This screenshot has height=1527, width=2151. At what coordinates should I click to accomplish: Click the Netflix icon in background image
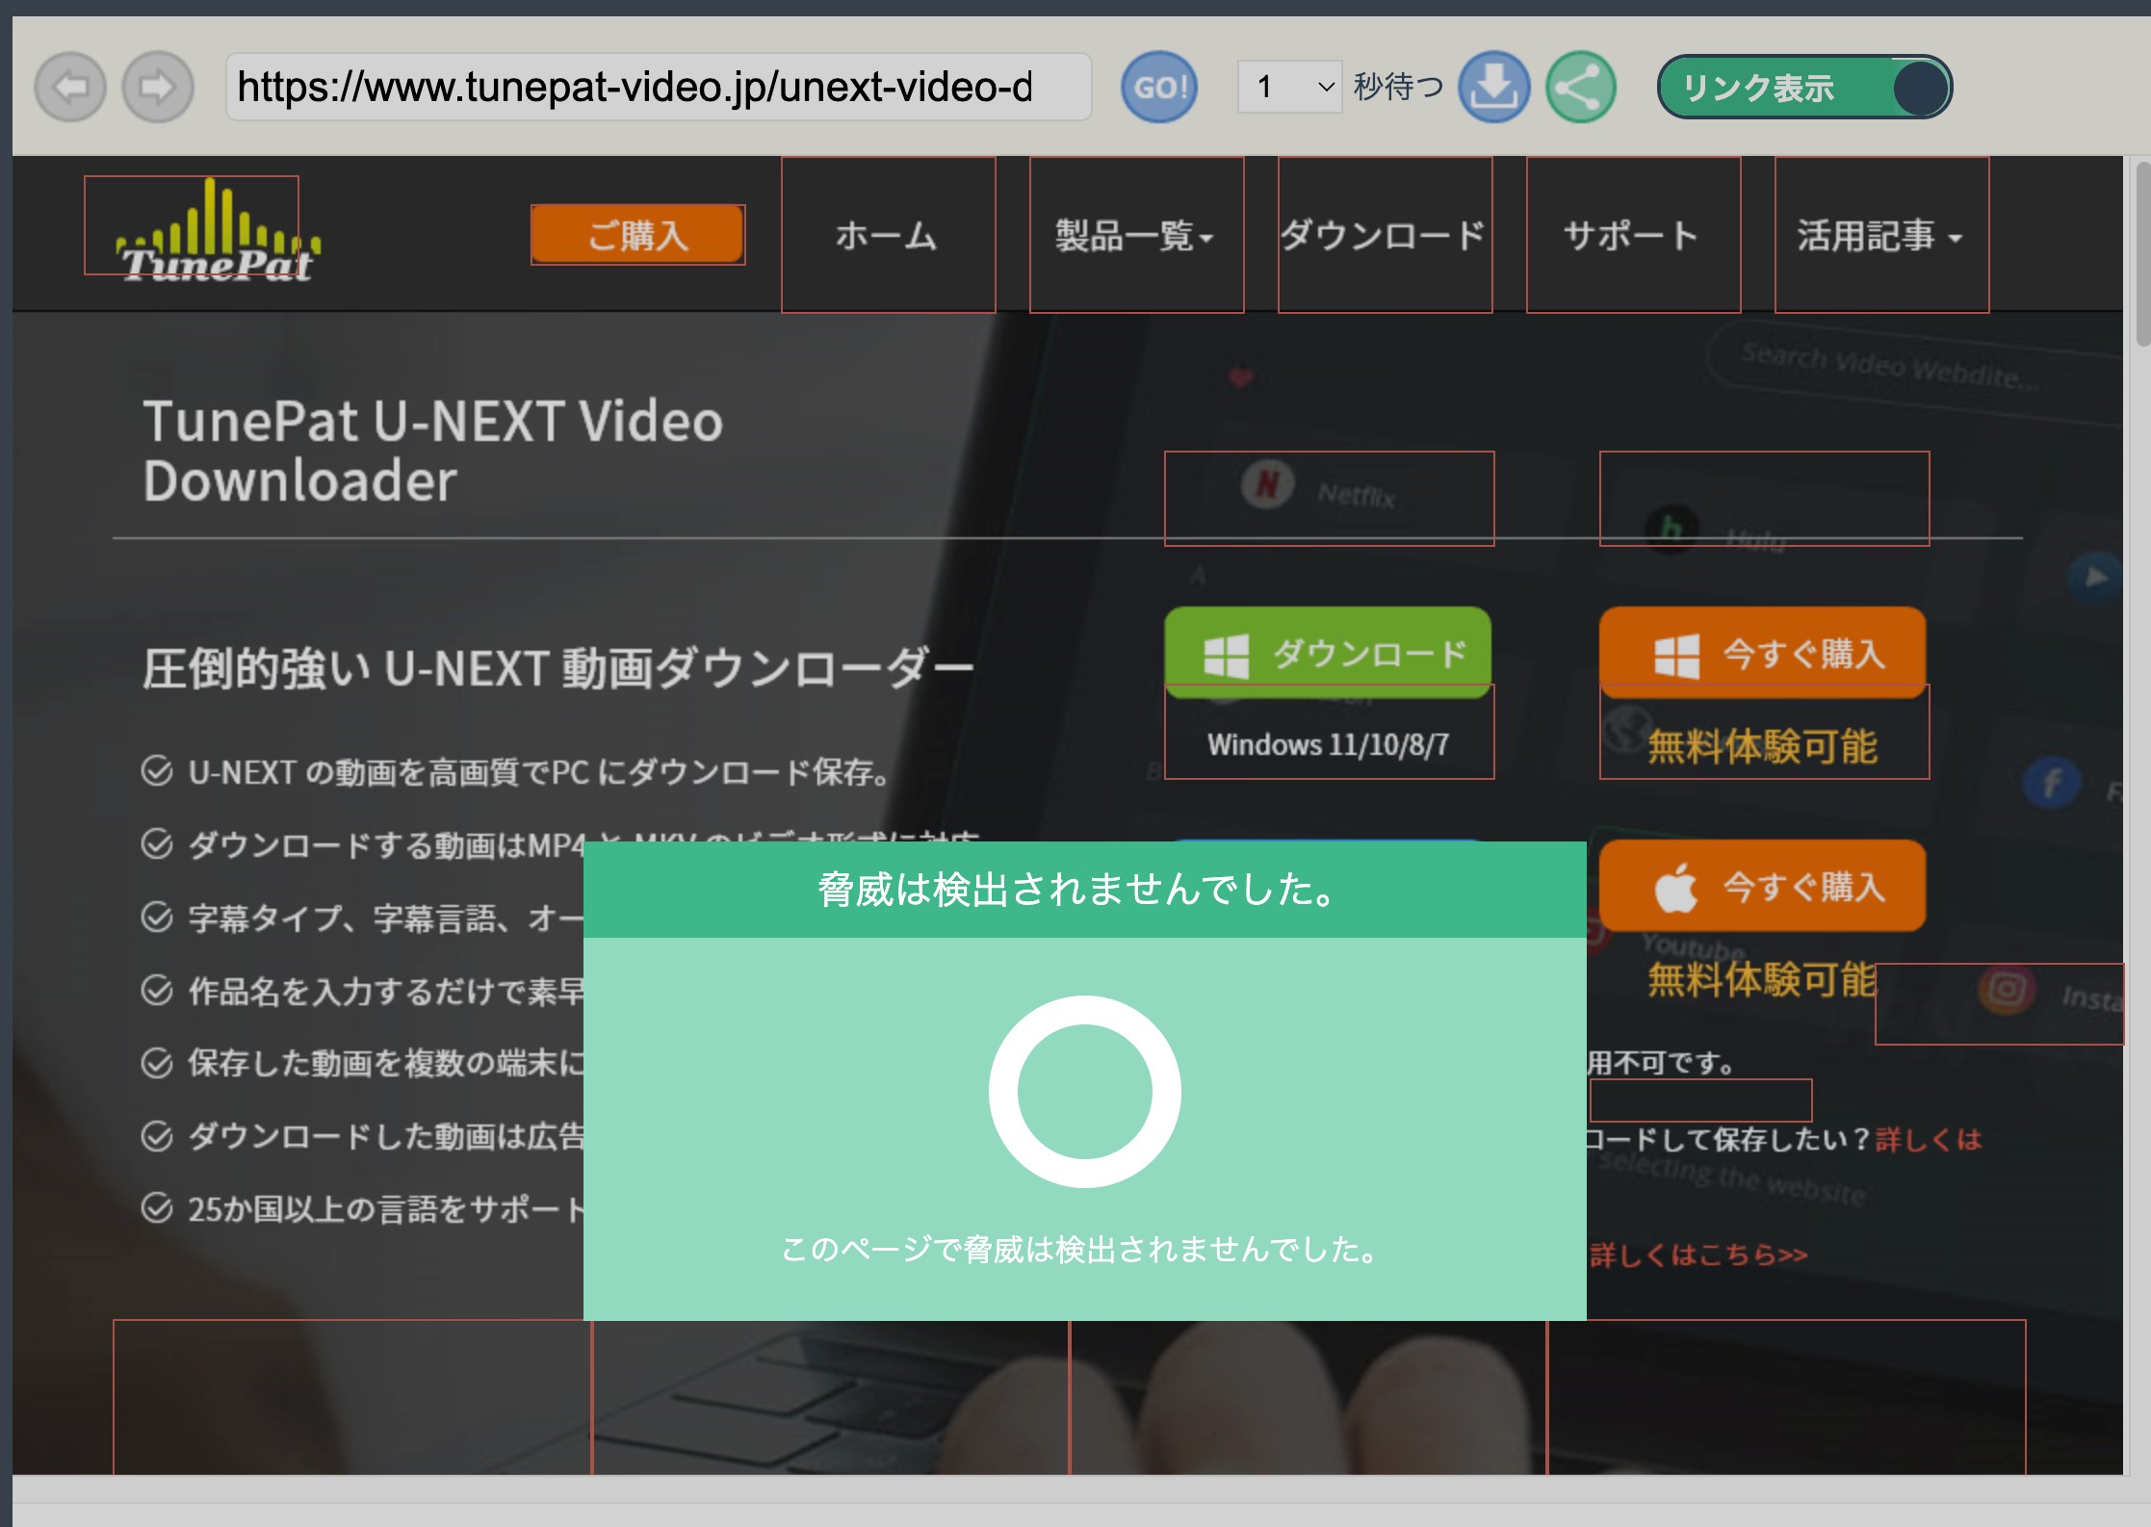[x=1267, y=484]
